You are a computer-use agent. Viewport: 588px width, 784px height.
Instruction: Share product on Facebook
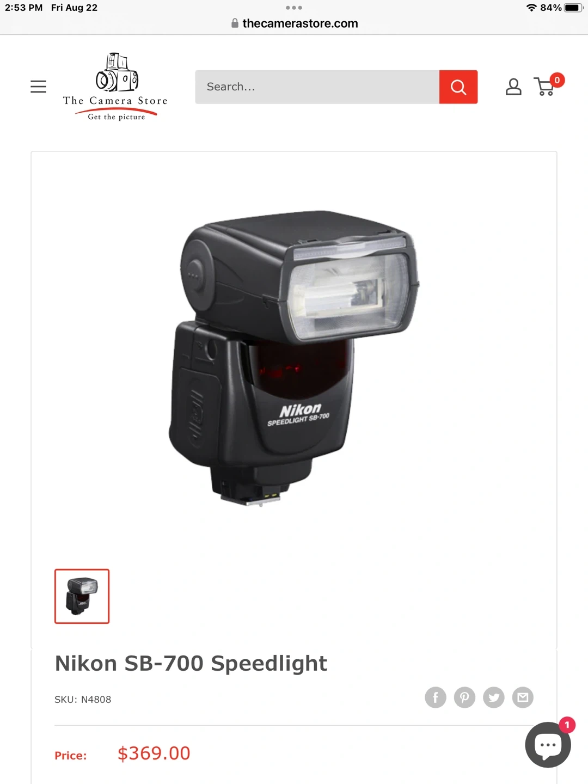[436, 697]
